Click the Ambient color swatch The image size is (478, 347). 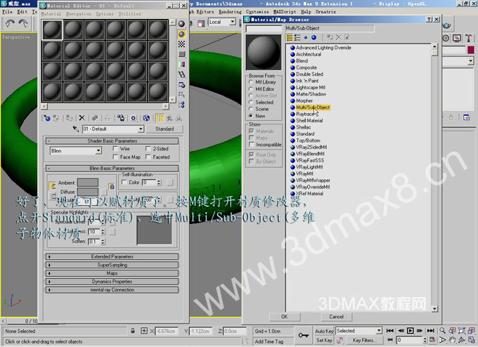[87, 183]
